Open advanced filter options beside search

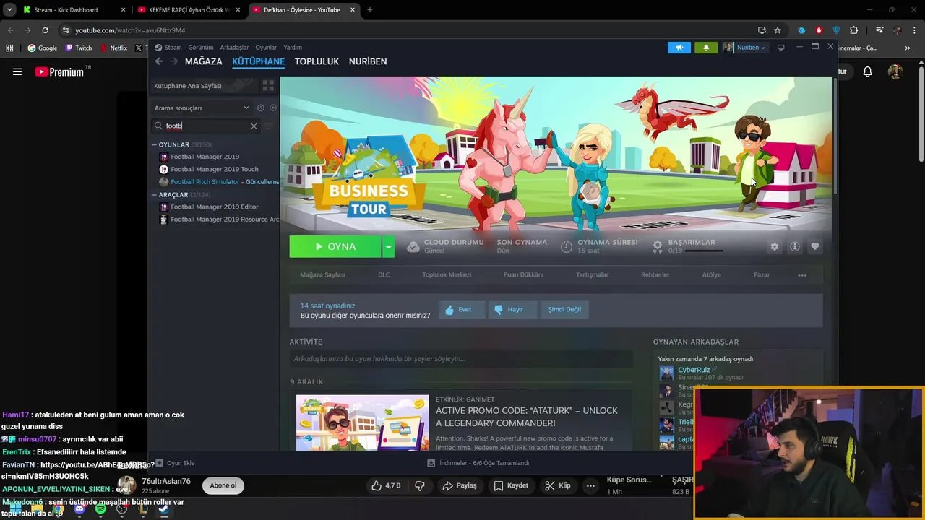(268, 126)
